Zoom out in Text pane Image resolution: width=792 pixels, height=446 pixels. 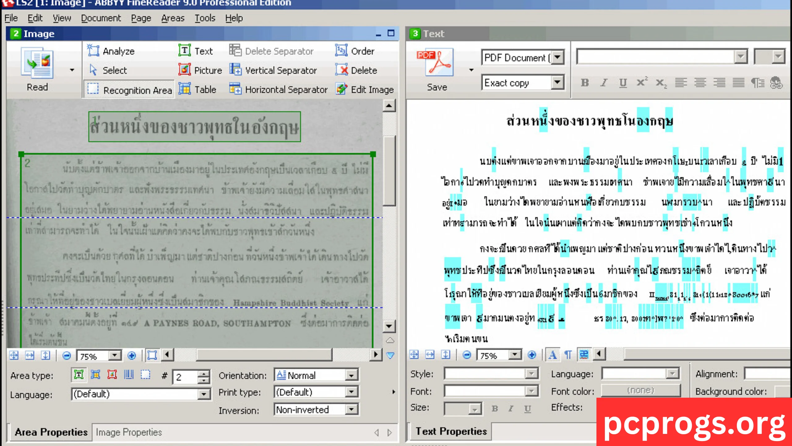(x=467, y=355)
